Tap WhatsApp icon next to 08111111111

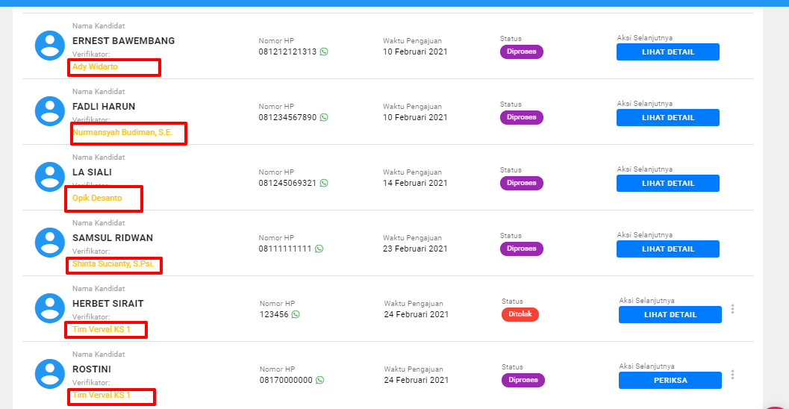coord(319,249)
